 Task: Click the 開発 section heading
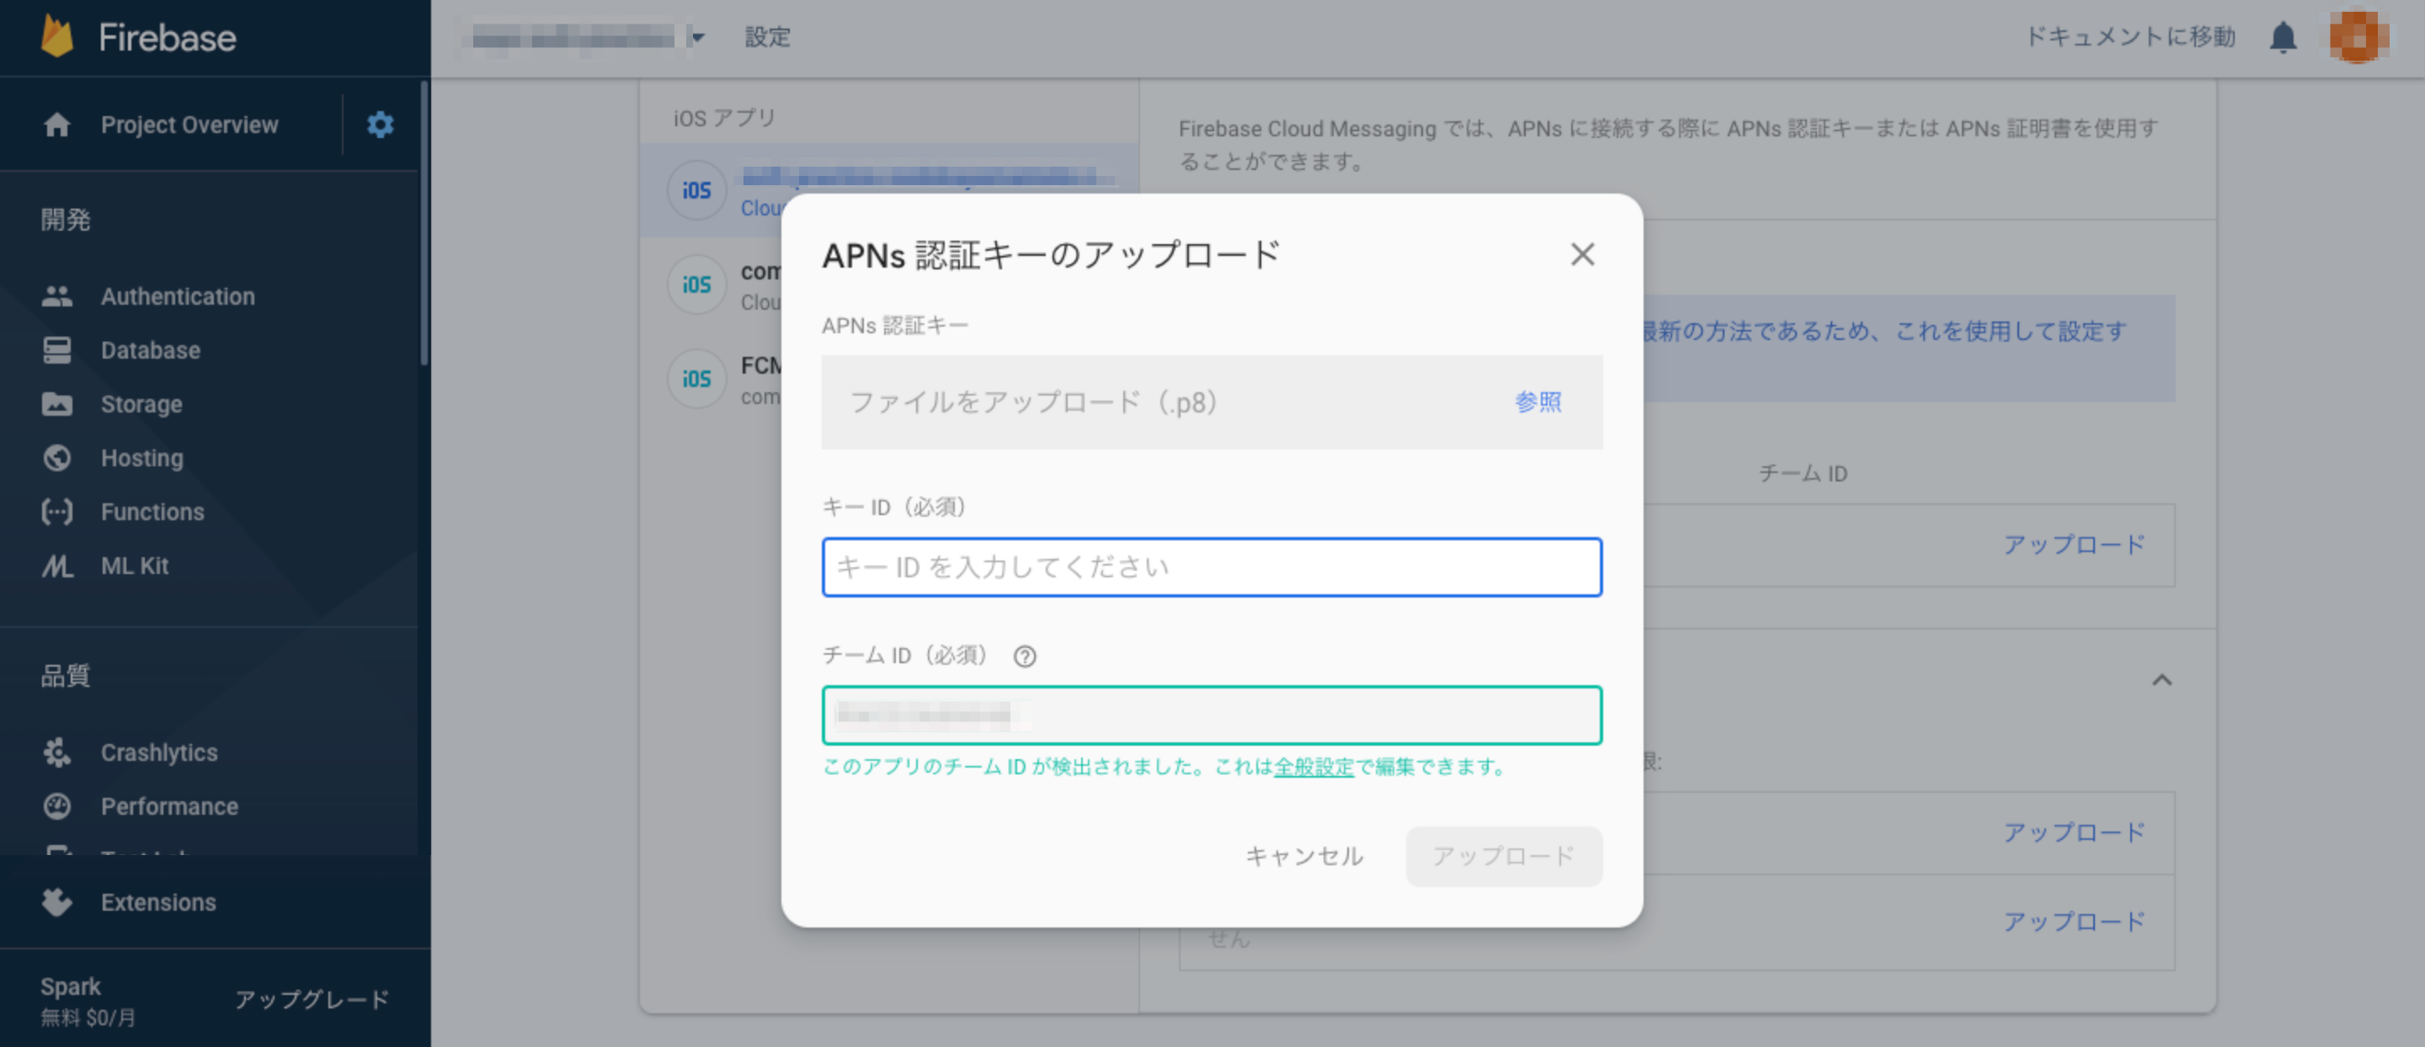[x=65, y=219]
